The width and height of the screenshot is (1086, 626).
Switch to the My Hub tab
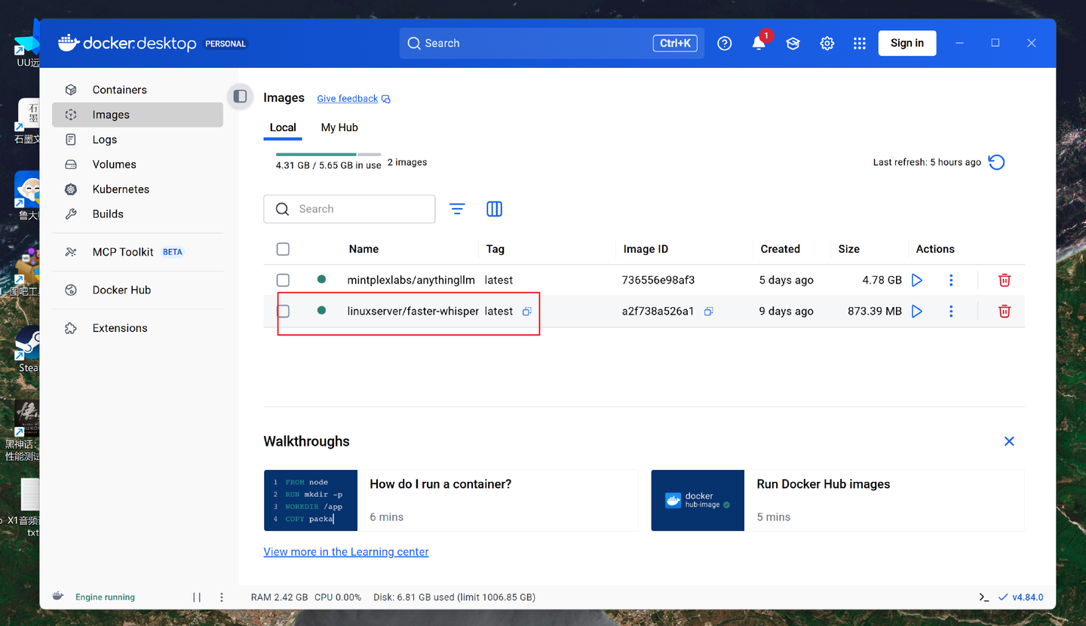(x=339, y=127)
